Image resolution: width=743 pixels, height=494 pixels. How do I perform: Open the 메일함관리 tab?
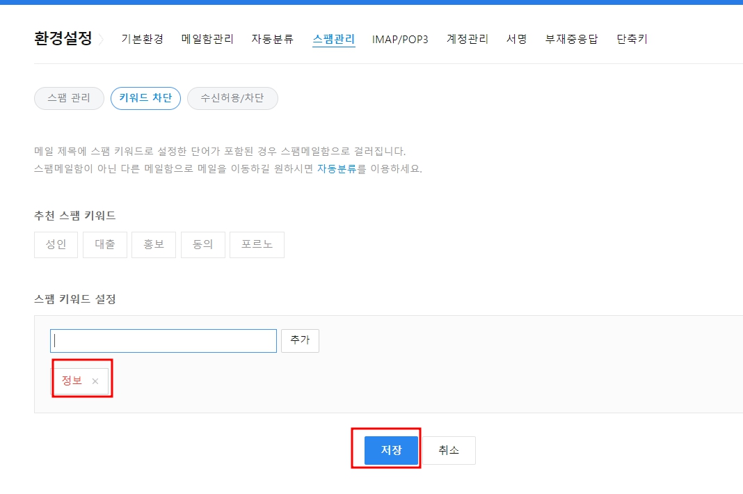pos(207,39)
